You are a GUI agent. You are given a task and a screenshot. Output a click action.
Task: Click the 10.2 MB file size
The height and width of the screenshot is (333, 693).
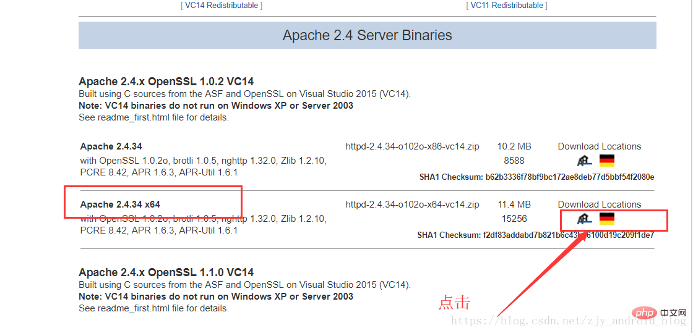point(514,146)
